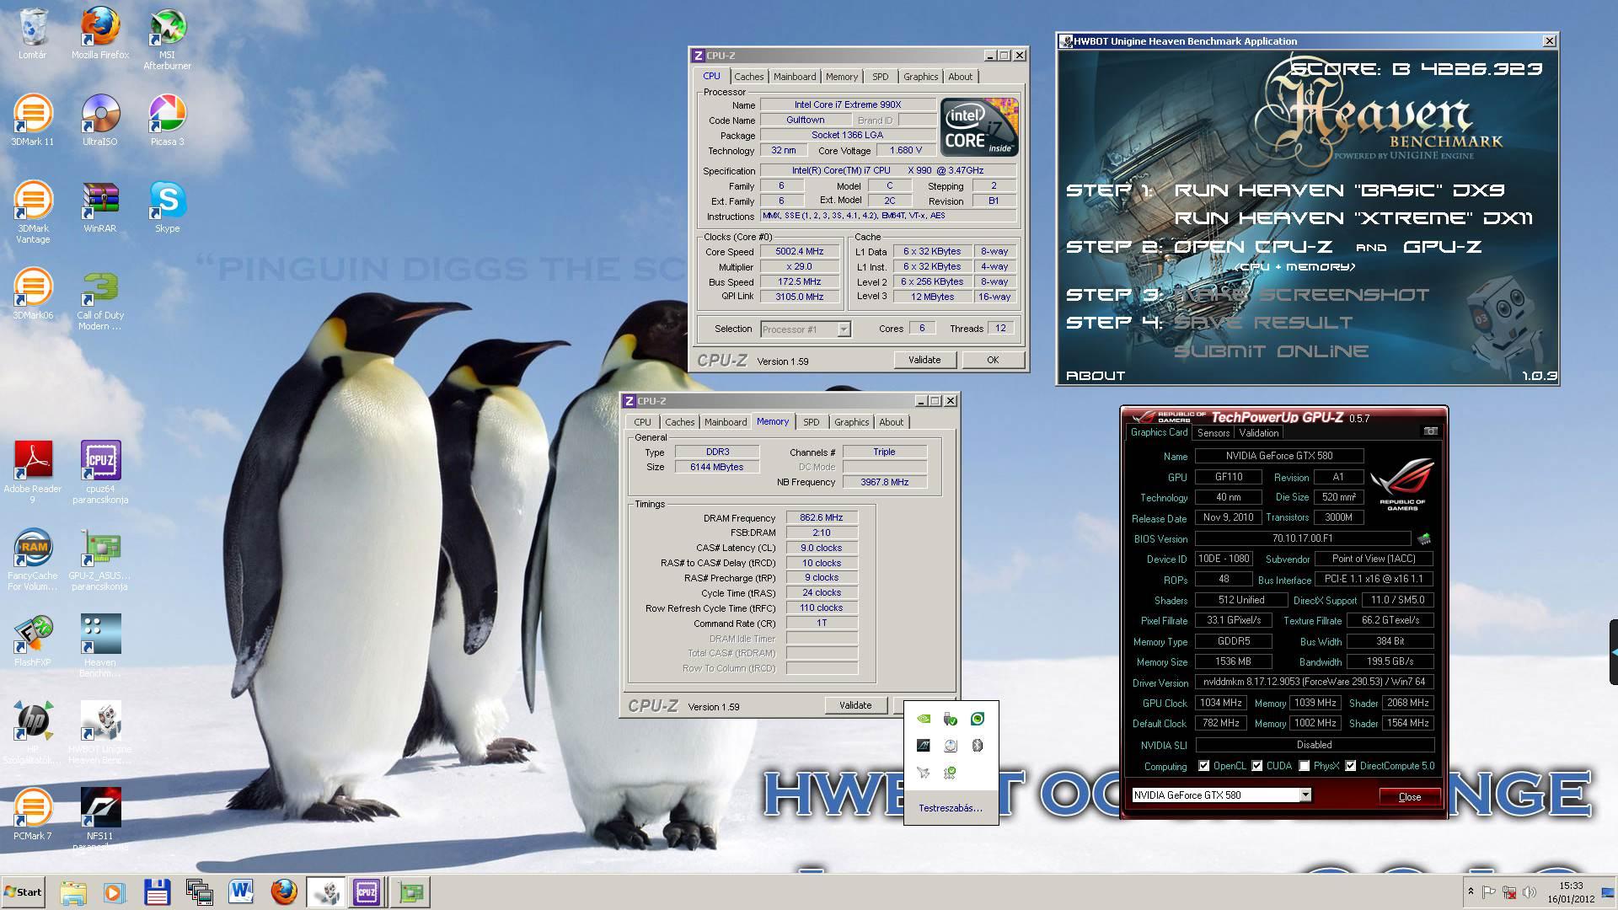Toggle the CUDA checkbox in GPU-Z

pyautogui.click(x=1257, y=766)
